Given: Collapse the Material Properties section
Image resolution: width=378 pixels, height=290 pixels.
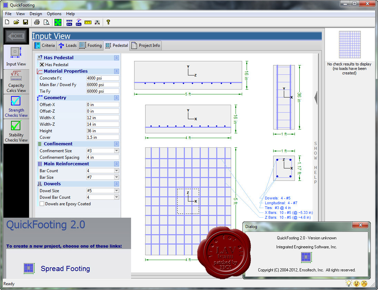Looking at the screenshot, I should pyautogui.click(x=117, y=71).
